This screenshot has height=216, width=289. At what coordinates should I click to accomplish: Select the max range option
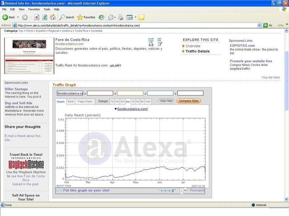click(x=148, y=102)
